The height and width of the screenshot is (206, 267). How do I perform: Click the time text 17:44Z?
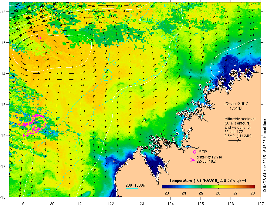point(236,108)
